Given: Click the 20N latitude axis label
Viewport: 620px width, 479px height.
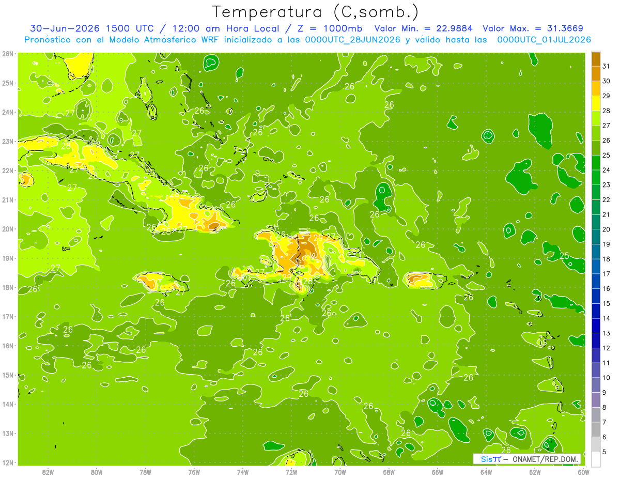Looking at the screenshot, I should [x=8, y=228].
